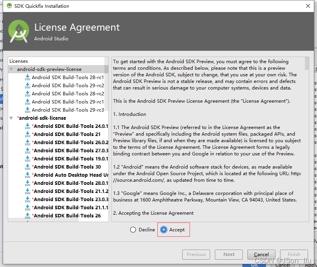This screenshot has width=317, height=267.
Task: Click the title bar Android Studio icon
Action: (9, 6)
